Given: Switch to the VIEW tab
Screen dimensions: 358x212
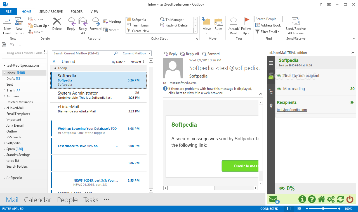Looking at the screenshot, I should pyautogui.click(x=94, y=12).
